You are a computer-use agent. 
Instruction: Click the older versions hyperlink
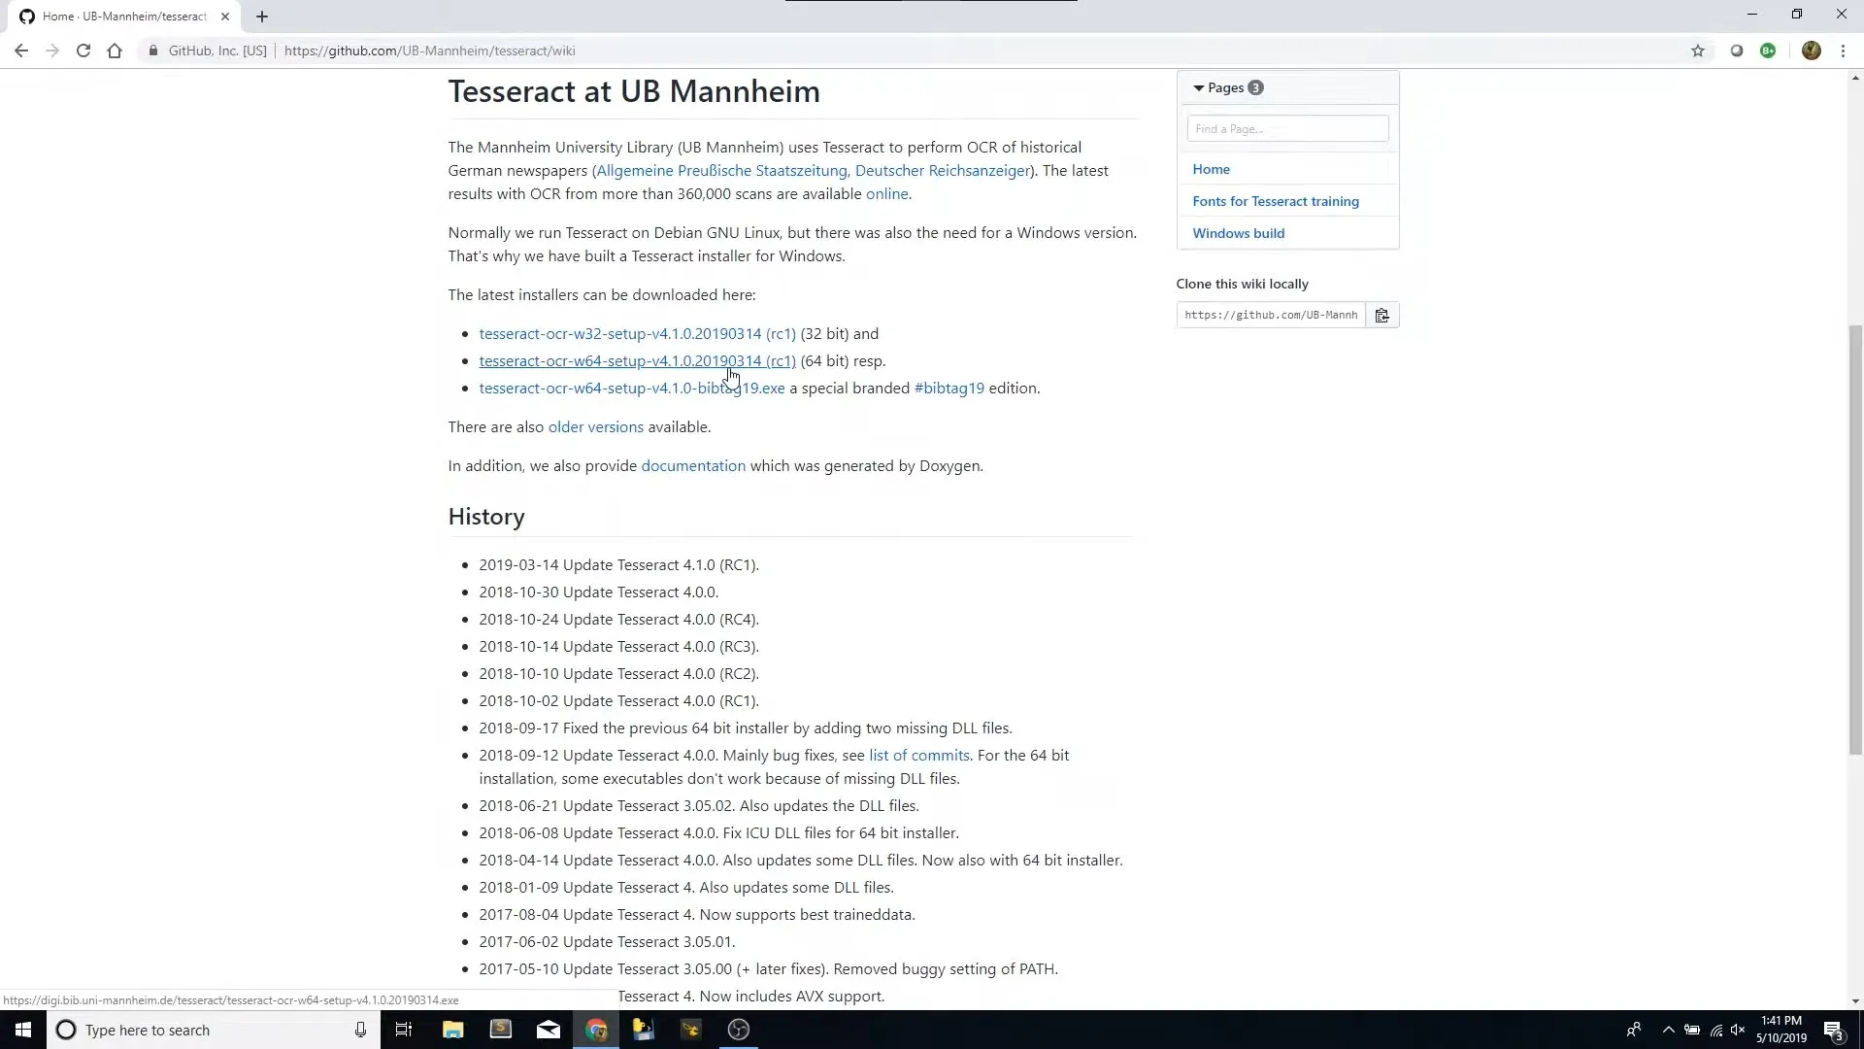coord(594,426)
